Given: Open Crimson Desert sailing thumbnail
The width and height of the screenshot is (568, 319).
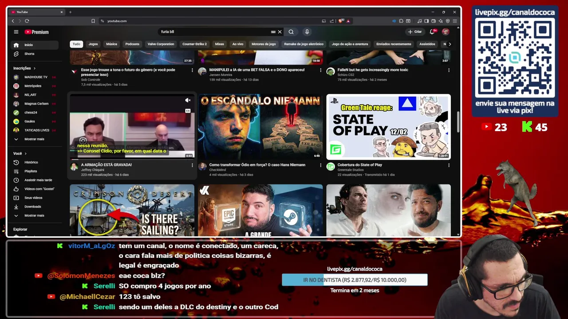Looking at the screenshot, I should pyautogui.click(x=132, y=210).
